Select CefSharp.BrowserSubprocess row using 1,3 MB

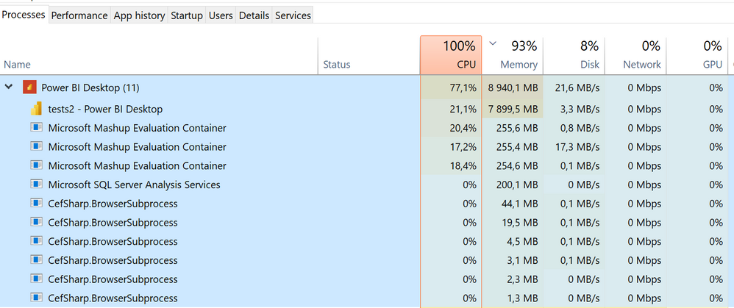pyautogui.click(x=367, y=298)
